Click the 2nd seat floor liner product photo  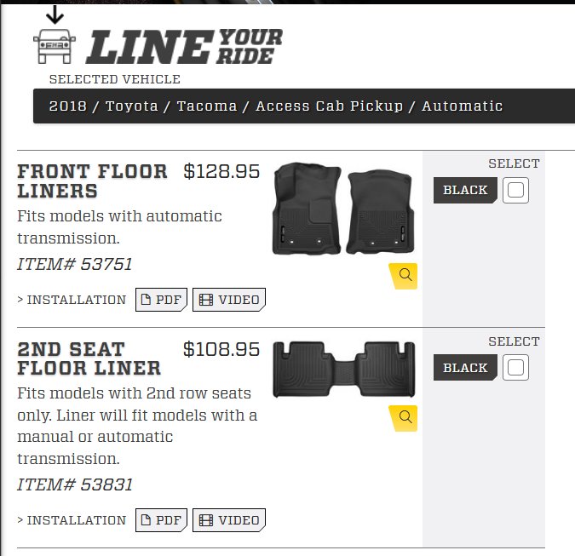click(344, 369)
